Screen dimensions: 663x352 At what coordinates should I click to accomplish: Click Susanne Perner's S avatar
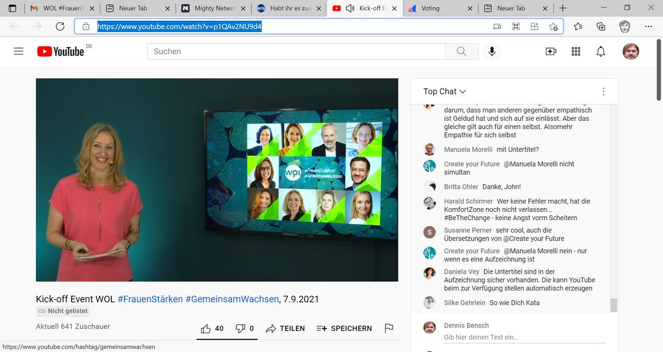429,232
